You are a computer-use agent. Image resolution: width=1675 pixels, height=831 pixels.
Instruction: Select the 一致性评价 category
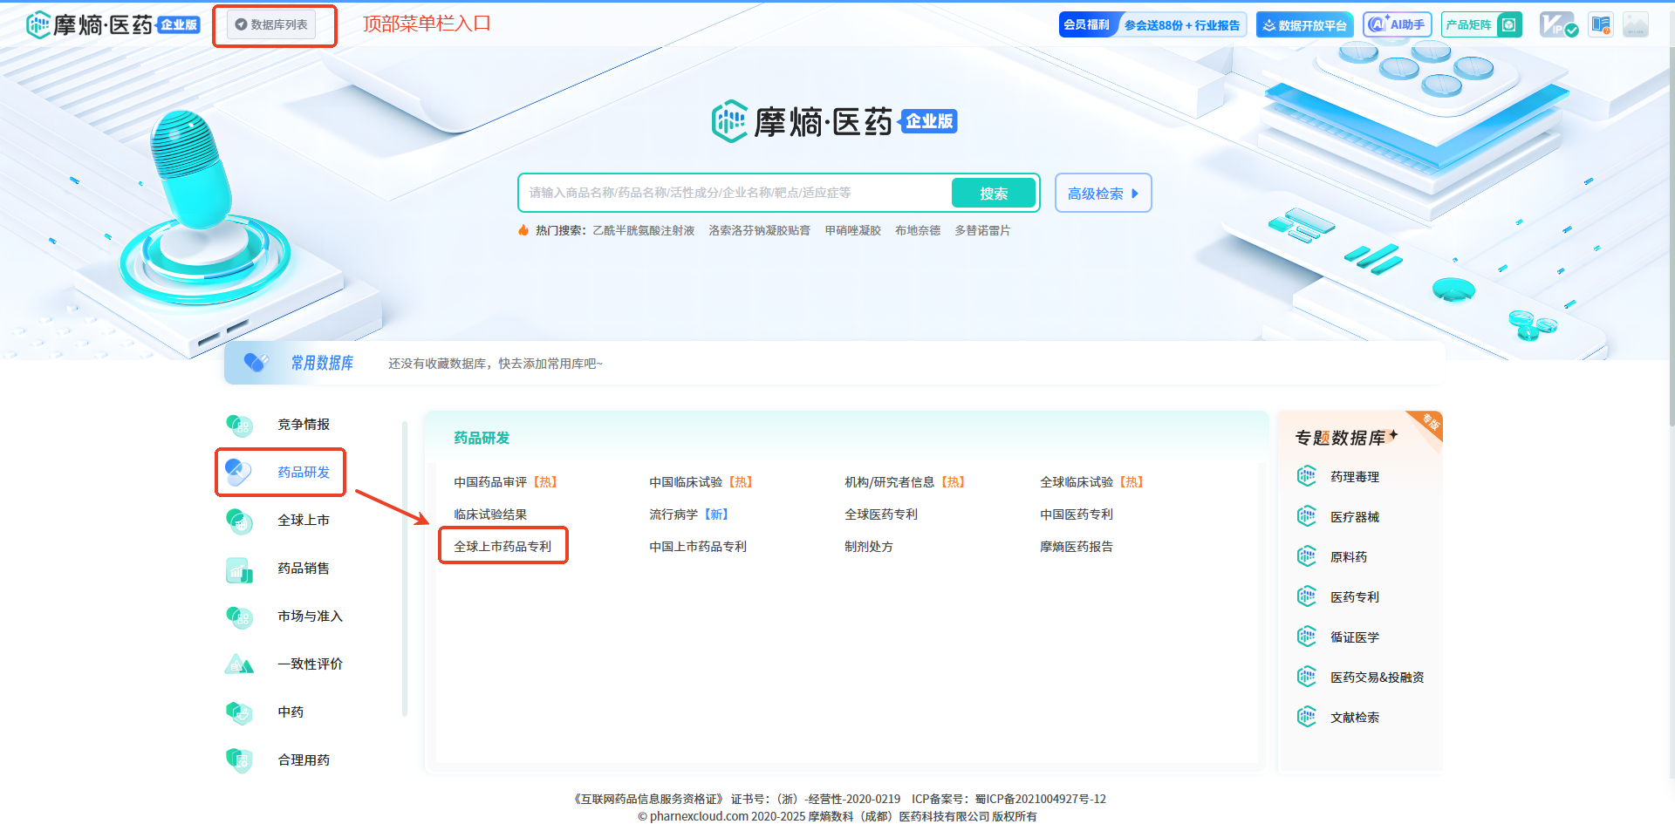[x=310, y=664]
